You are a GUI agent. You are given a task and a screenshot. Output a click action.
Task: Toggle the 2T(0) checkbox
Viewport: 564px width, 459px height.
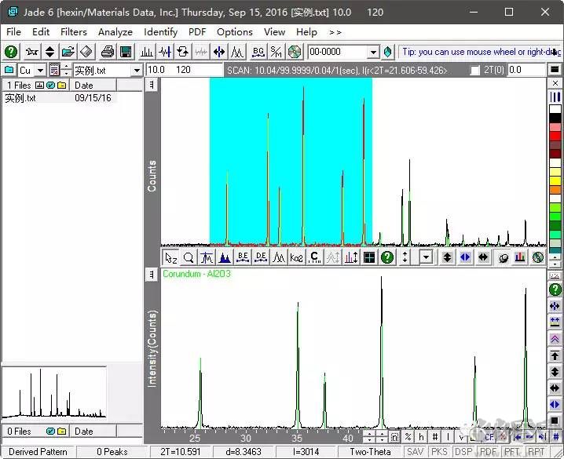pos(474,71)
